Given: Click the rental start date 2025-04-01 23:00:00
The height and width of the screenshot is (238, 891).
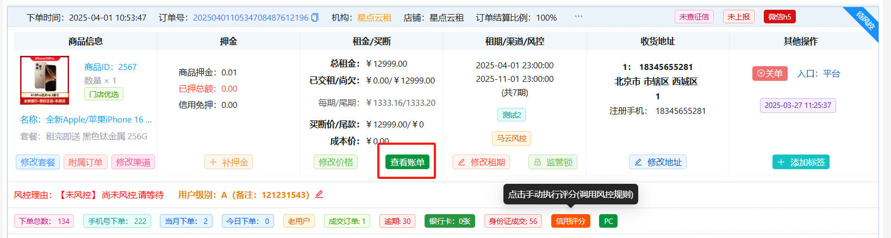Looking at the screenshot, I should click(x=515, y=65).
